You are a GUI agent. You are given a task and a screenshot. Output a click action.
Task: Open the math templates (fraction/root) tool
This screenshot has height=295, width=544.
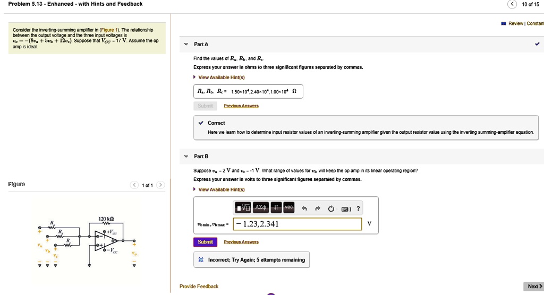tap(242, 208)
